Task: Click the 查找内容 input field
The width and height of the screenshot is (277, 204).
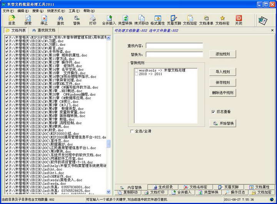Action: point(174,46)
